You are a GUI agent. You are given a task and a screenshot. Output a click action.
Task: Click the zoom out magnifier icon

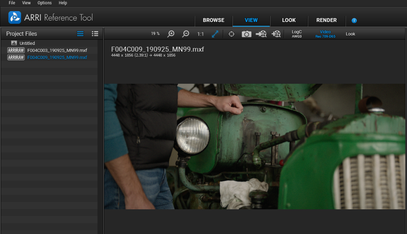tap(186, 34)
